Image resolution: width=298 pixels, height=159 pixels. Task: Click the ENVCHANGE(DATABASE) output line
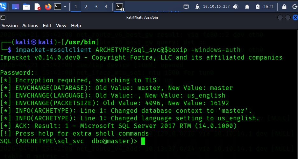click(x=117, y=88)
